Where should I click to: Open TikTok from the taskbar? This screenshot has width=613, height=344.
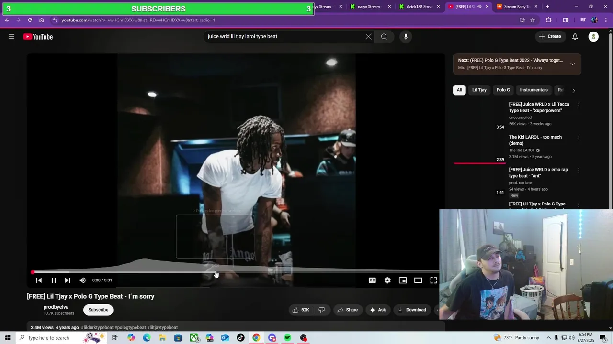tap(240, 338)
